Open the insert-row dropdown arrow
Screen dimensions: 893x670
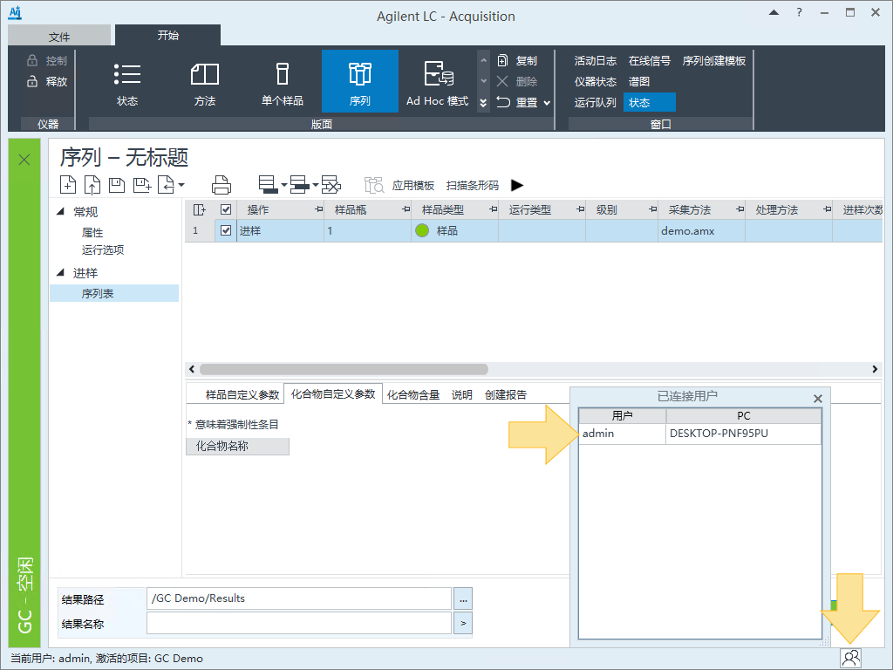[x=315, y=185]
